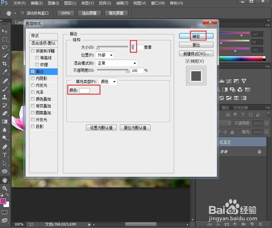Viewport: 272px width, 228px height.
Task: Select the Spot Healing Brush tool
Action: (5, 81)
